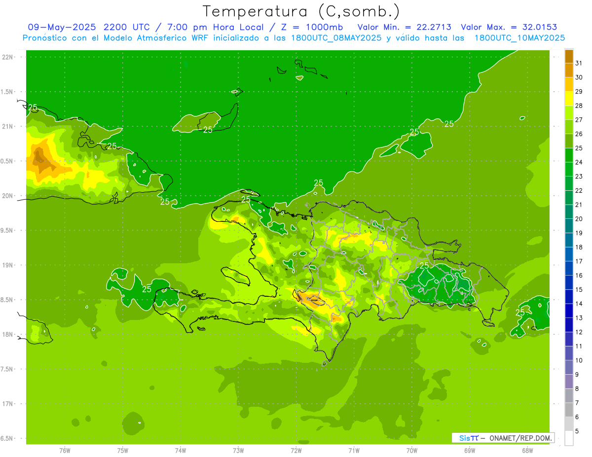Click the '22N' latitude label
Image resolution: width=592 pixels, height=457 pixels.
coord(8,57)
